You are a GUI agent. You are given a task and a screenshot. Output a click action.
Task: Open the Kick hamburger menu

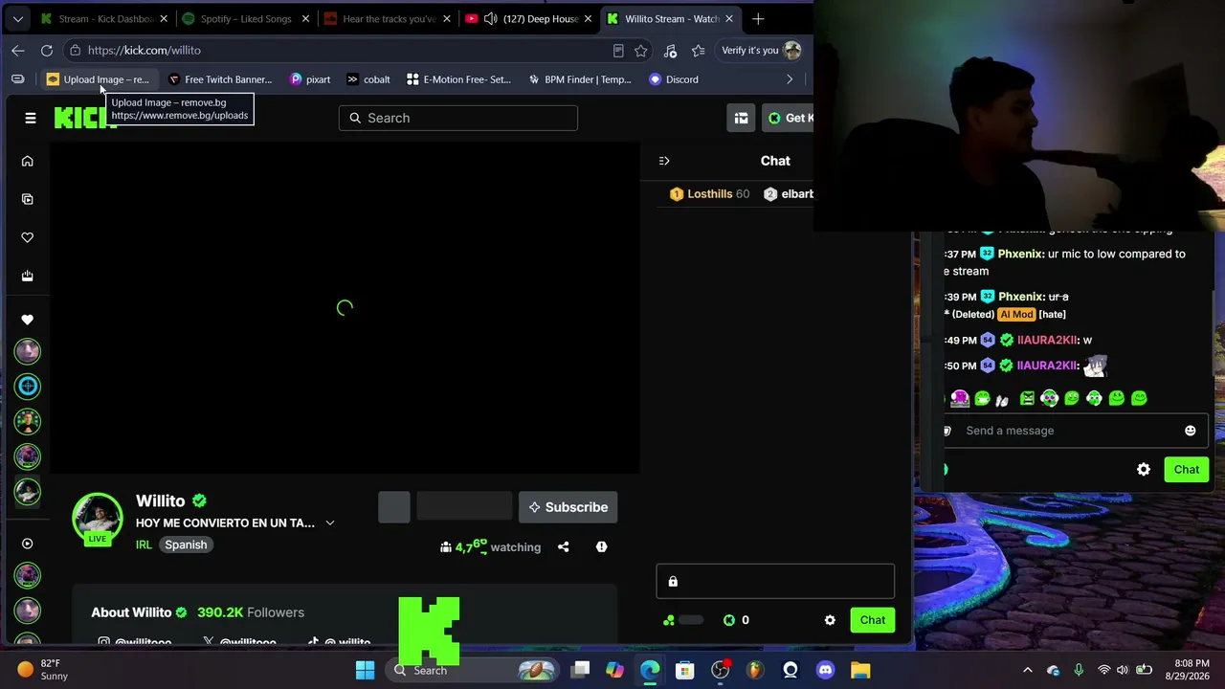(x=31, y=118)
